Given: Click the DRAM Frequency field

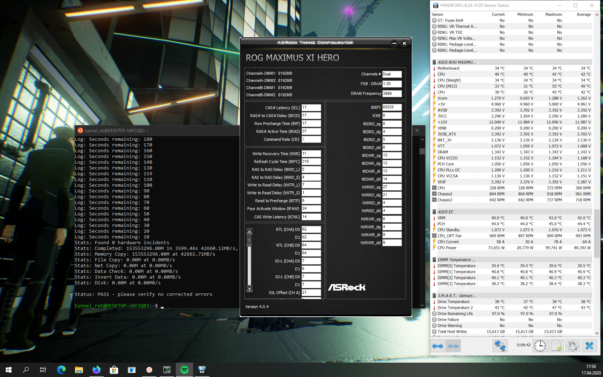Looking at the screenshot, I should tap(392, 93).
